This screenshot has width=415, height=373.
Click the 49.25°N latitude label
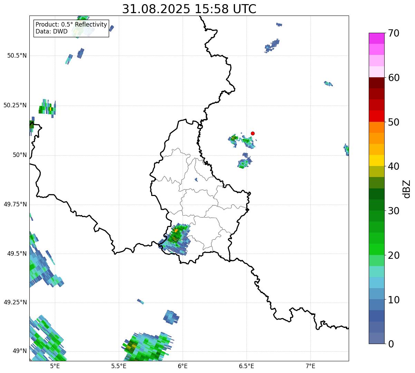tap(15, 302)
